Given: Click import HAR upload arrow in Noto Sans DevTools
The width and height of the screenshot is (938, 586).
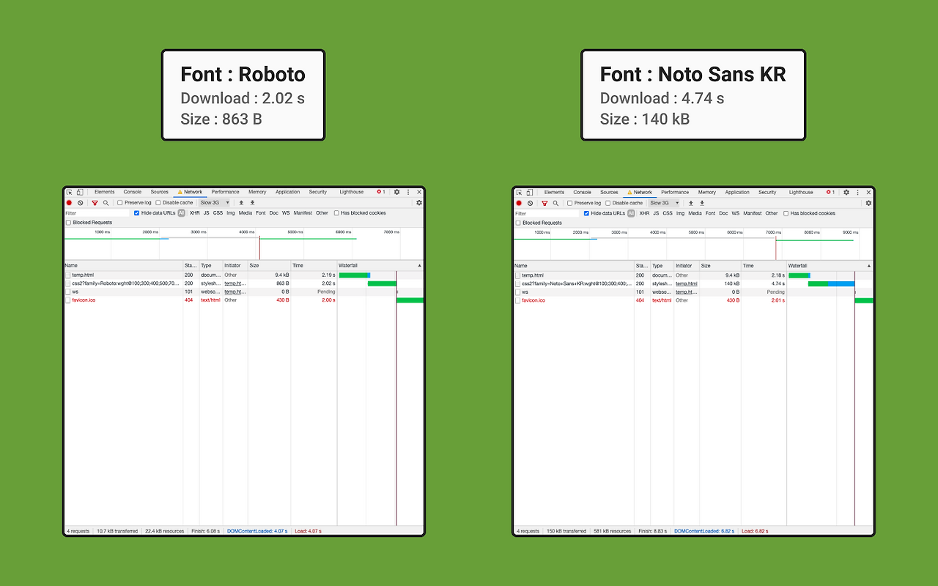Looking at the screenshot, I should click(x=691, y=203).
